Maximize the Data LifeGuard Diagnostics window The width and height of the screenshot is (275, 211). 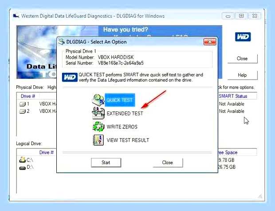(241, 16)
